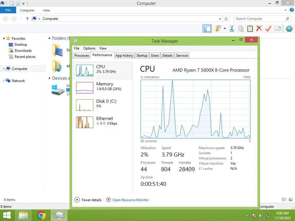
Task: Expand the Network tree node
Action: tap(4, 81)
